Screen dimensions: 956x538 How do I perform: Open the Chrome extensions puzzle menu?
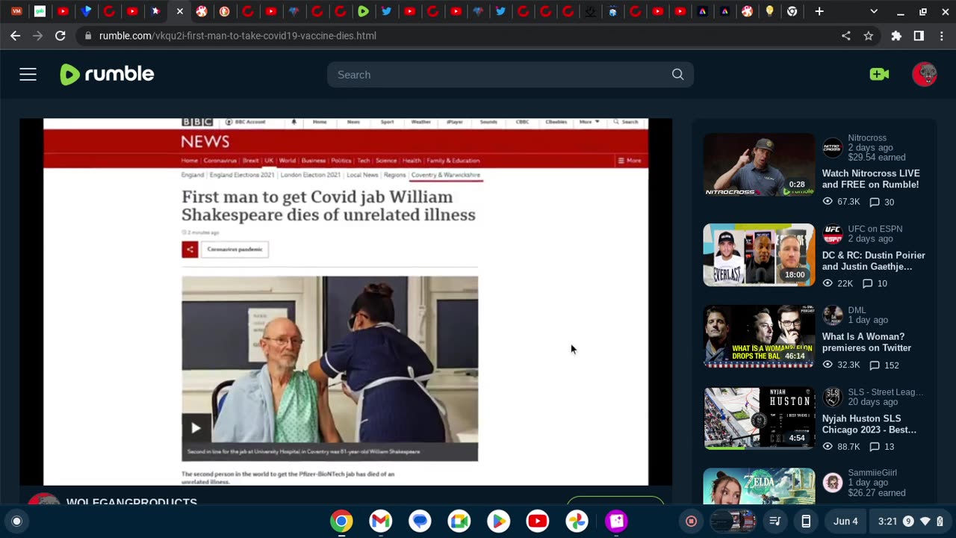coord(896,35)
